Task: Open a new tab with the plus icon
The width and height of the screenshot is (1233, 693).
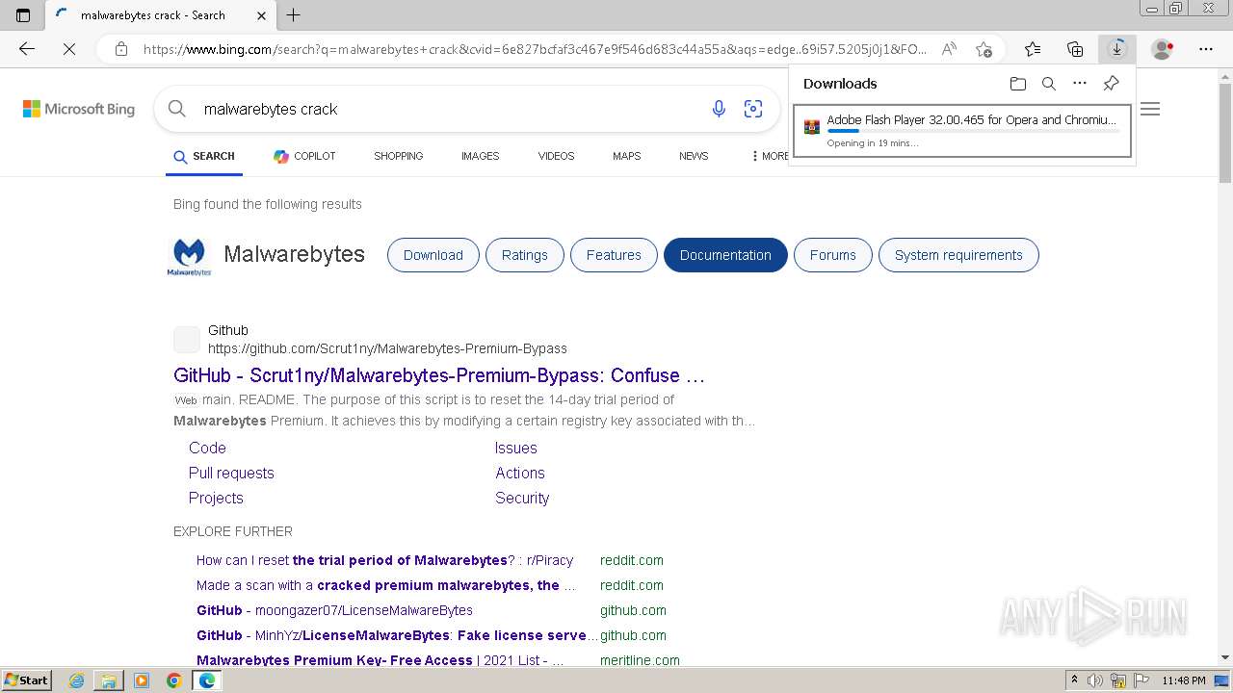Action: (294, 14)
